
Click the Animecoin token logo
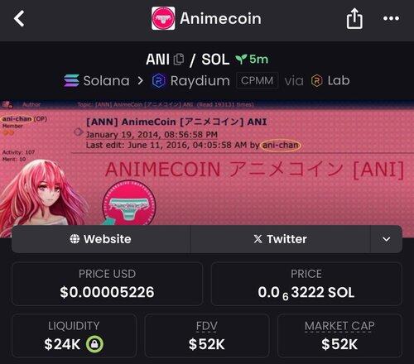click(x=163, y=18)
